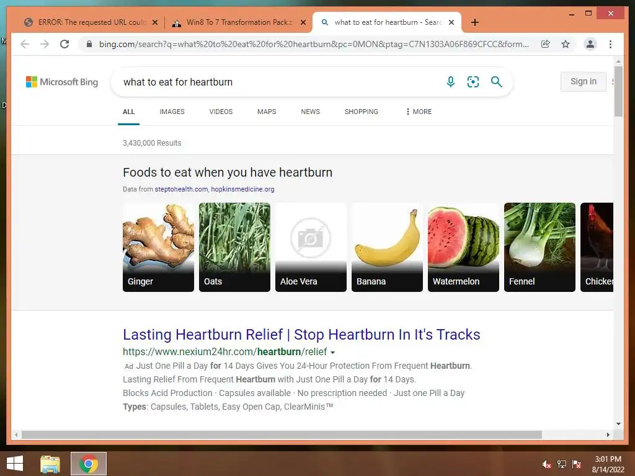Open the taskbar clock showing 3:01 PM
The width and height of the screenshot is (635, 476).
[x=608, y=464]
